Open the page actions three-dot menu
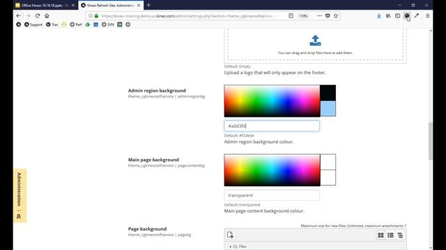446x250 pixels. (x=319, y=16)
